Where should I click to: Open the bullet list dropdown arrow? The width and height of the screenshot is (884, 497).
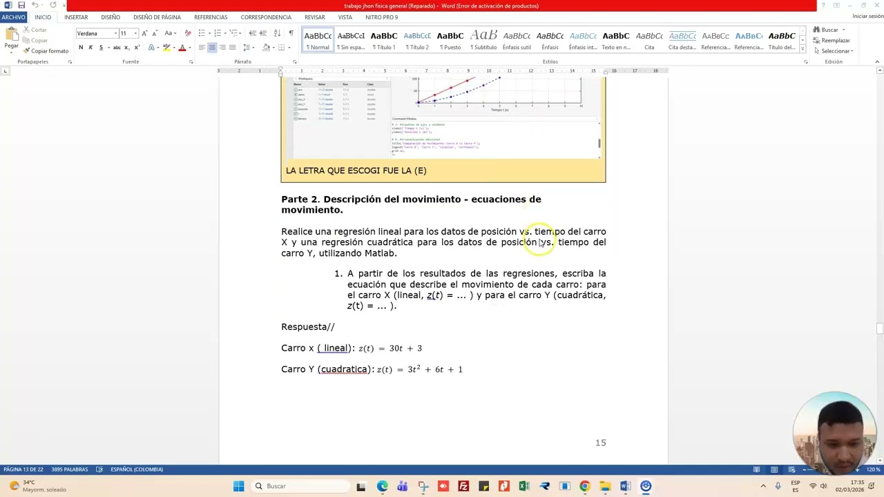tap(209, 33)
